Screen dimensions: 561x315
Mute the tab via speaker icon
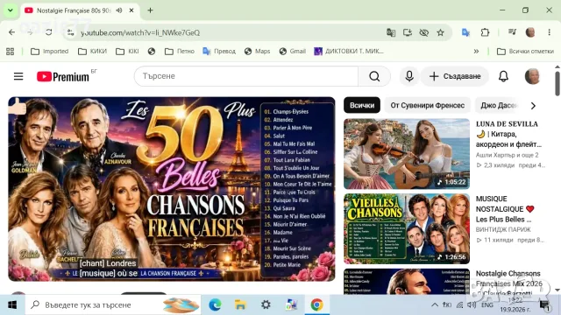pyautogui.click(x=119, y=10)
